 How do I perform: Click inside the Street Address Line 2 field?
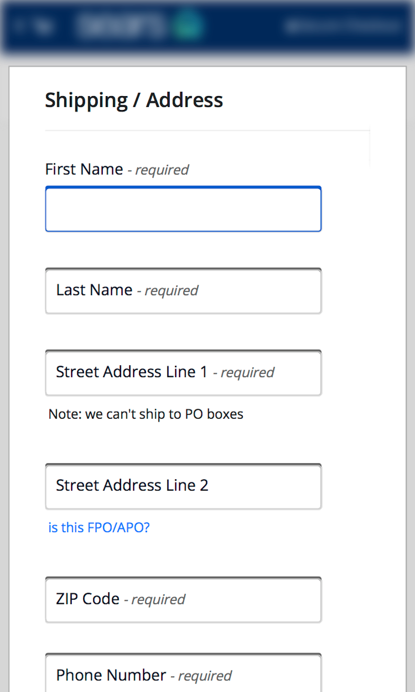183,486
